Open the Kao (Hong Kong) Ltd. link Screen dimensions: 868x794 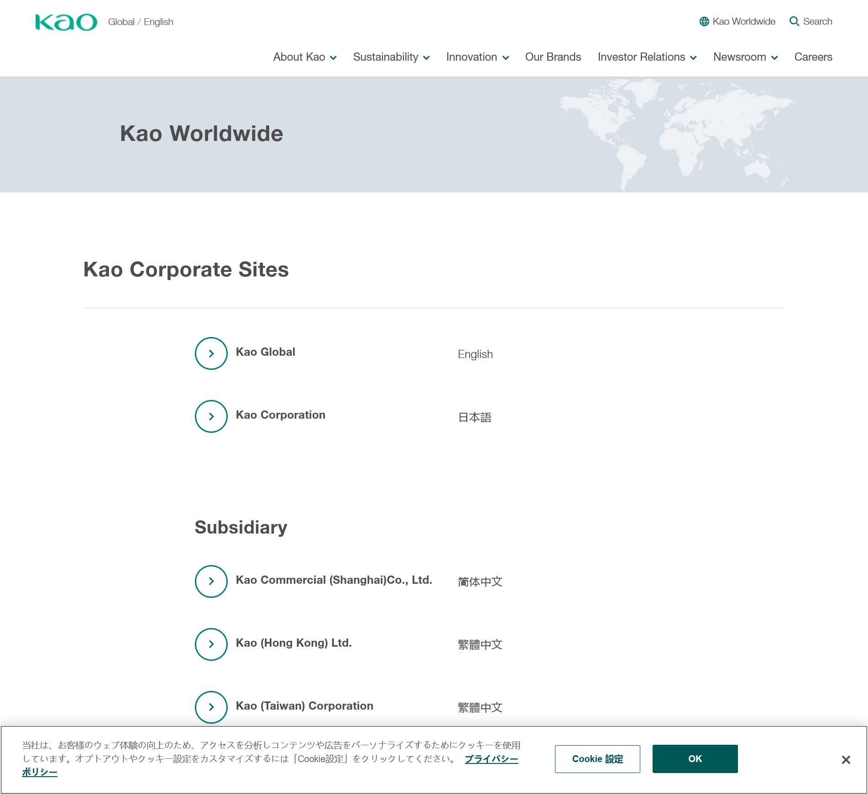294,643
